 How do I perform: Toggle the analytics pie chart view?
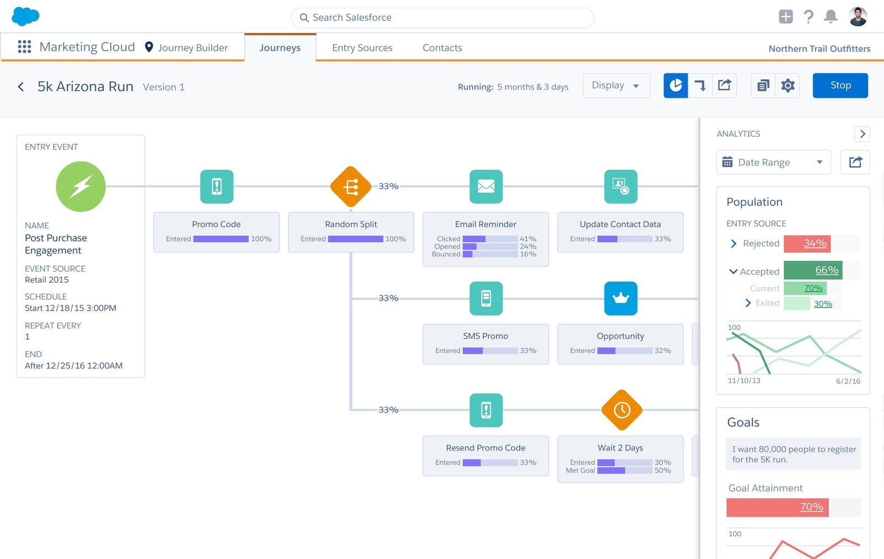click(x=676, y=86)
